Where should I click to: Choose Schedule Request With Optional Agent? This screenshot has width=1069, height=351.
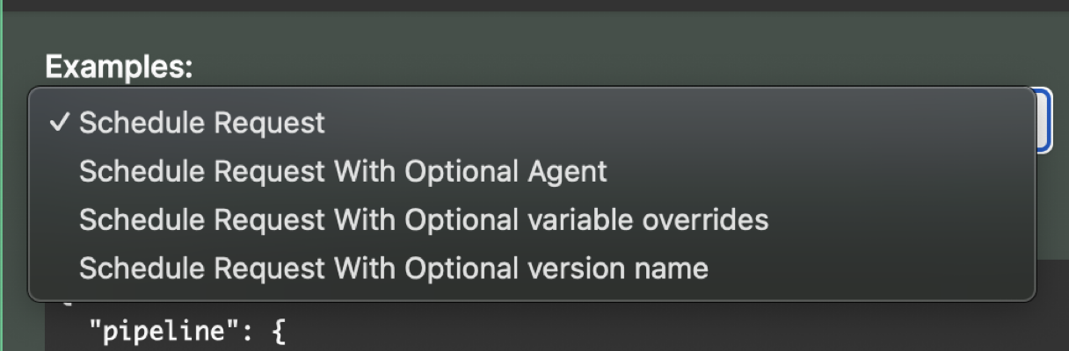coord(531,171)
